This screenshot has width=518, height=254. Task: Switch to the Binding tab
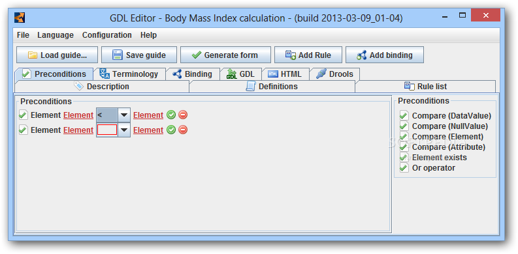pyautogui.click(x=193, y=74)
